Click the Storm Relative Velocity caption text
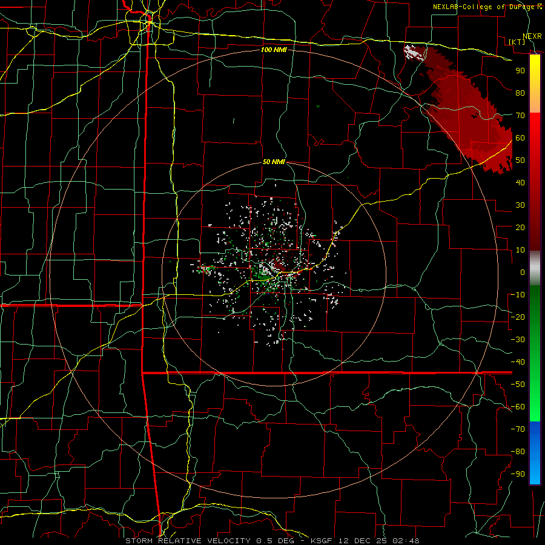 click(x=272, y=541)
